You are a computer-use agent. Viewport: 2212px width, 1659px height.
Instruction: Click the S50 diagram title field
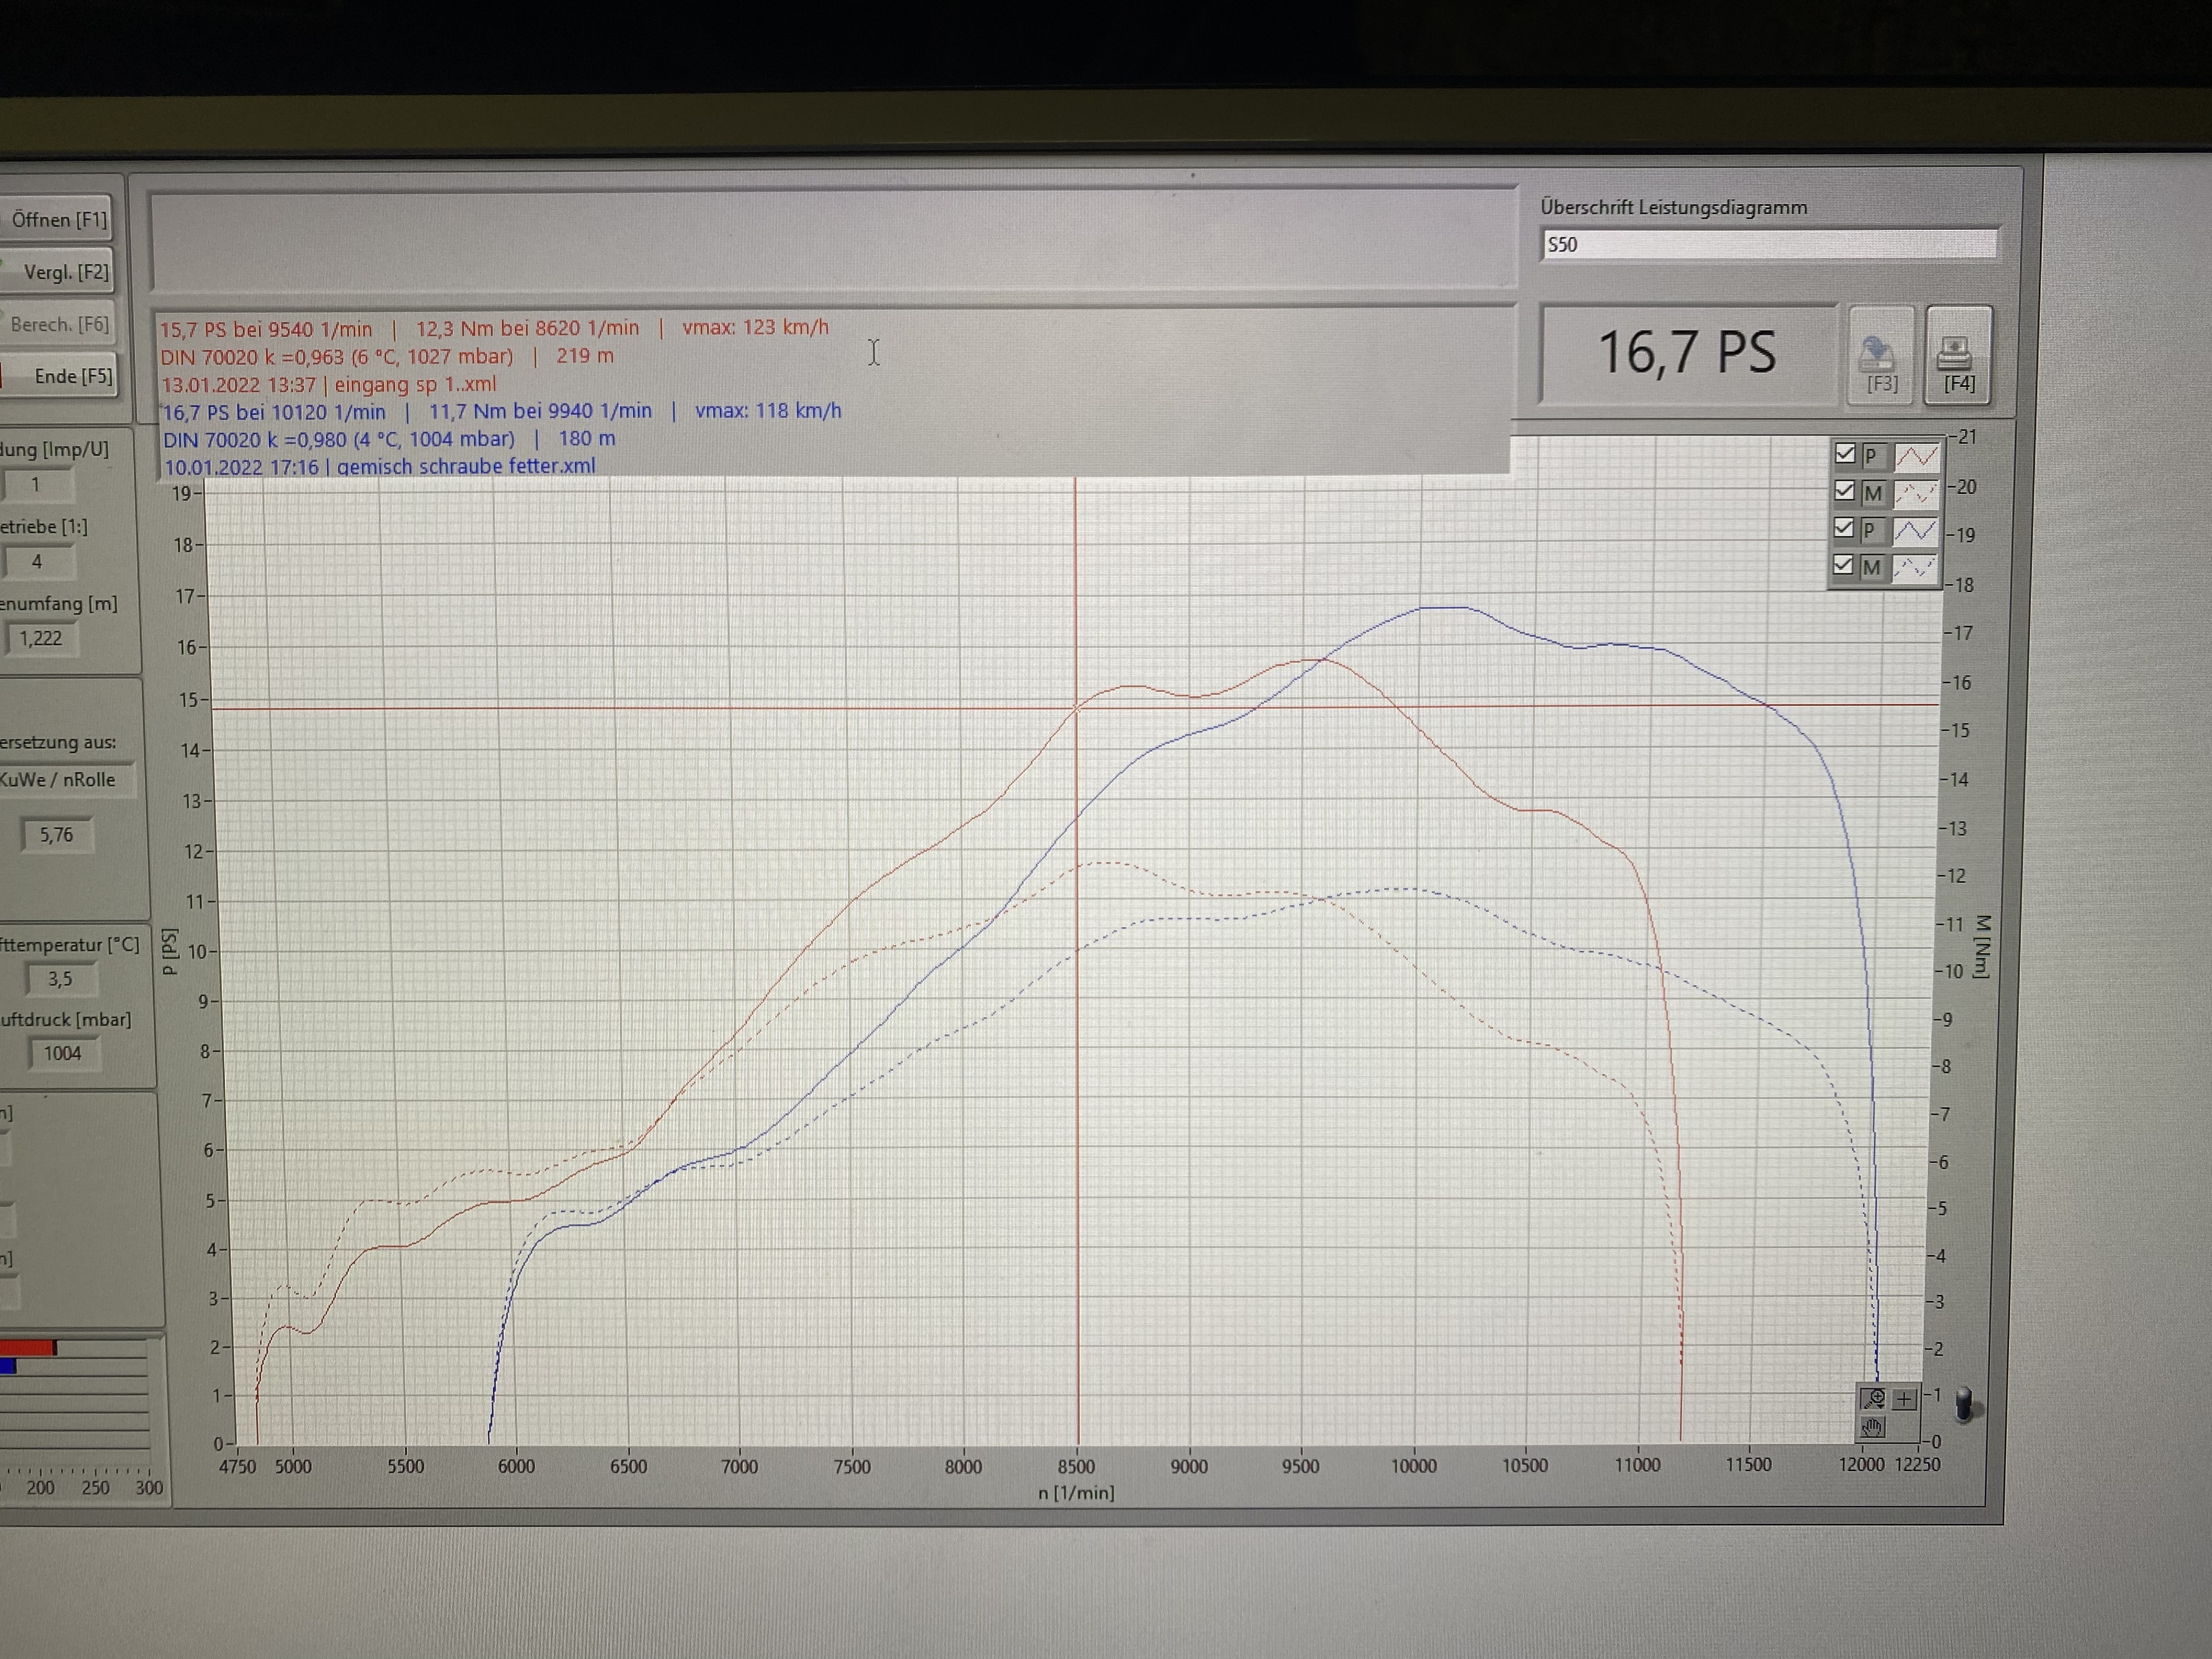tap(1768, 244)
